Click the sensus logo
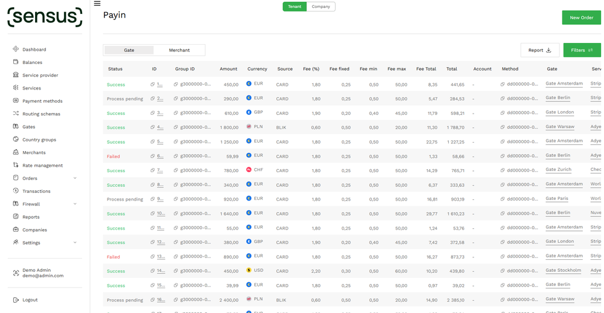The height and width of the screenshot is (313, 604). pyautogui.click(x=45, y=17)
